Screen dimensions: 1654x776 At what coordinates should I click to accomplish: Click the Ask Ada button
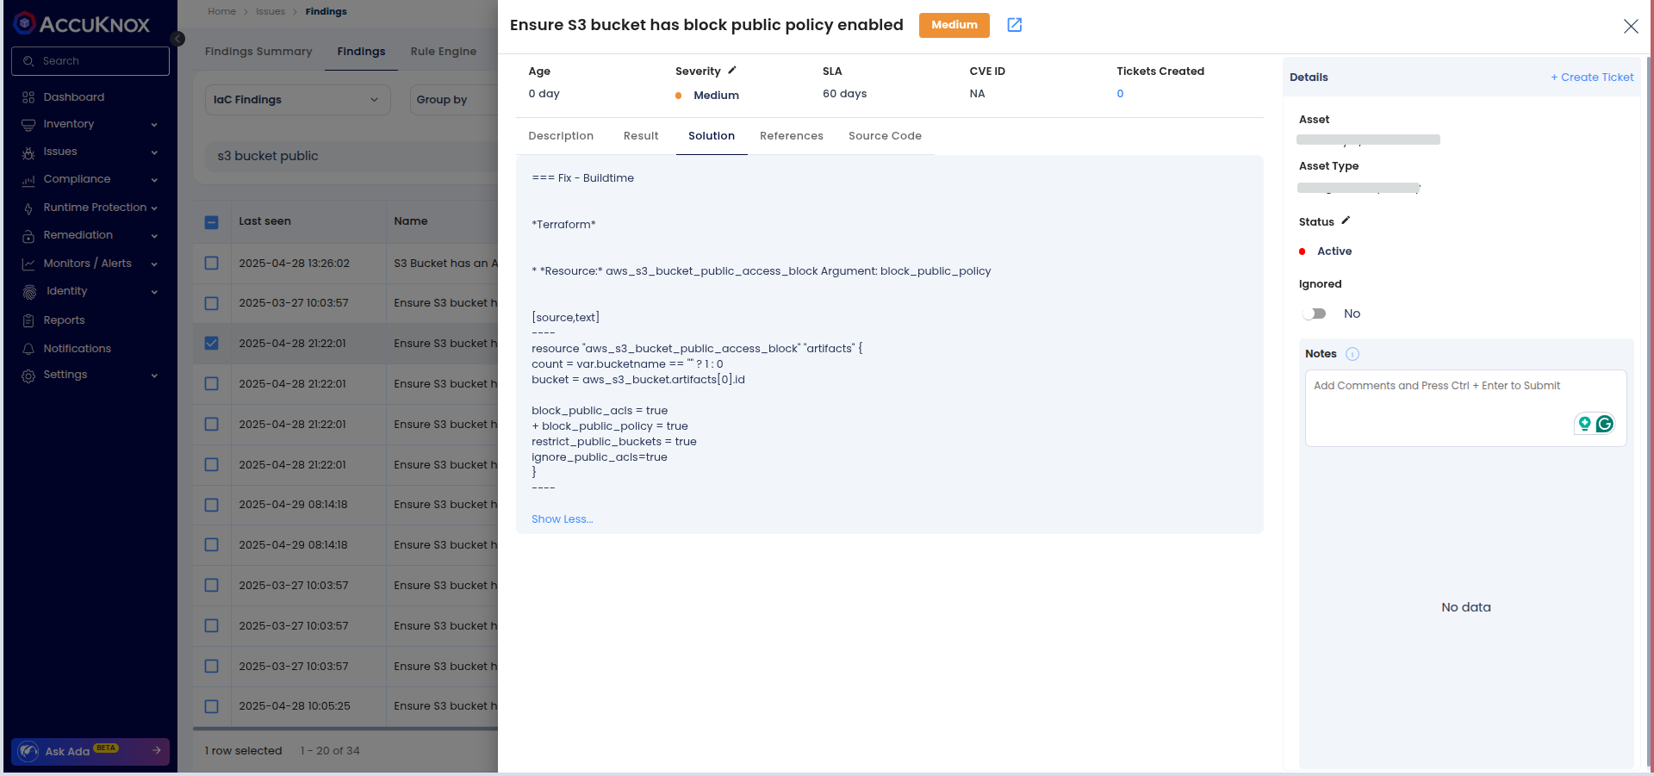click(90, 751)
